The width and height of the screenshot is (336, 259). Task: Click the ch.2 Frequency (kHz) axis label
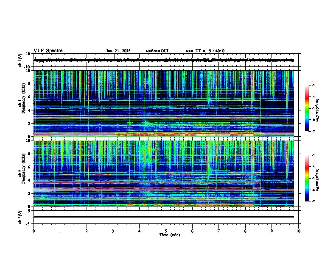click(x=23, y=168)
